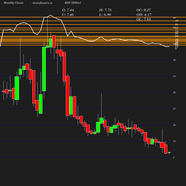The height and width of the screenshot is (186, 186).
Task: Click the price axis label 6
Action: pyautogui.click(x=174, y=157)
